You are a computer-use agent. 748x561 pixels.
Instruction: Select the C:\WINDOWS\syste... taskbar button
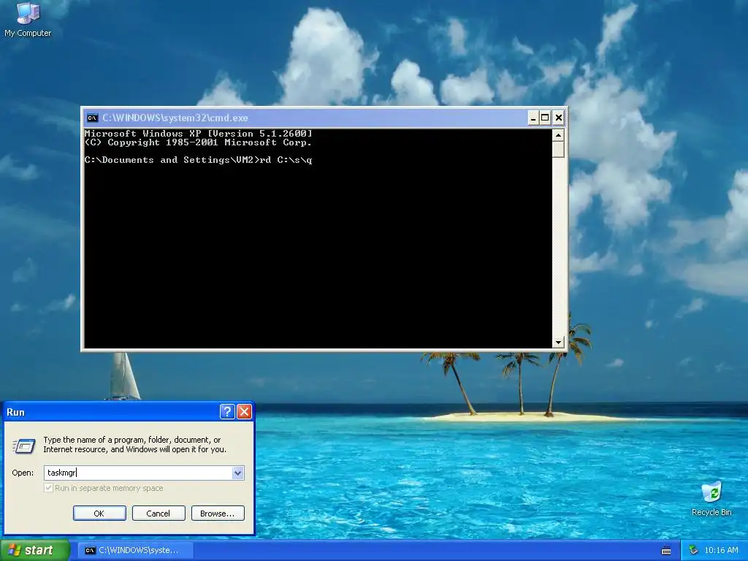135,551
